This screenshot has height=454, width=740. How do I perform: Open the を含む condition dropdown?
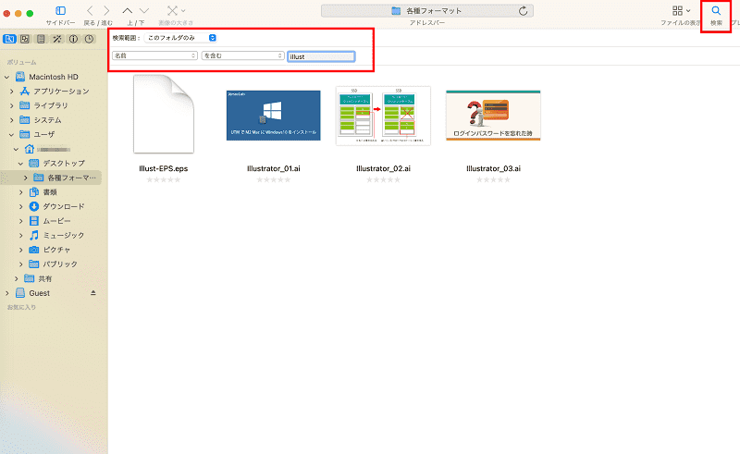242,55
